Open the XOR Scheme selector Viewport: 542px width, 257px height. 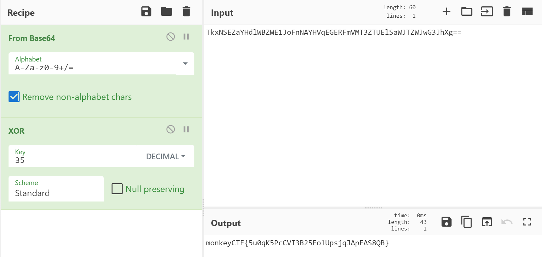coord(56,189)
